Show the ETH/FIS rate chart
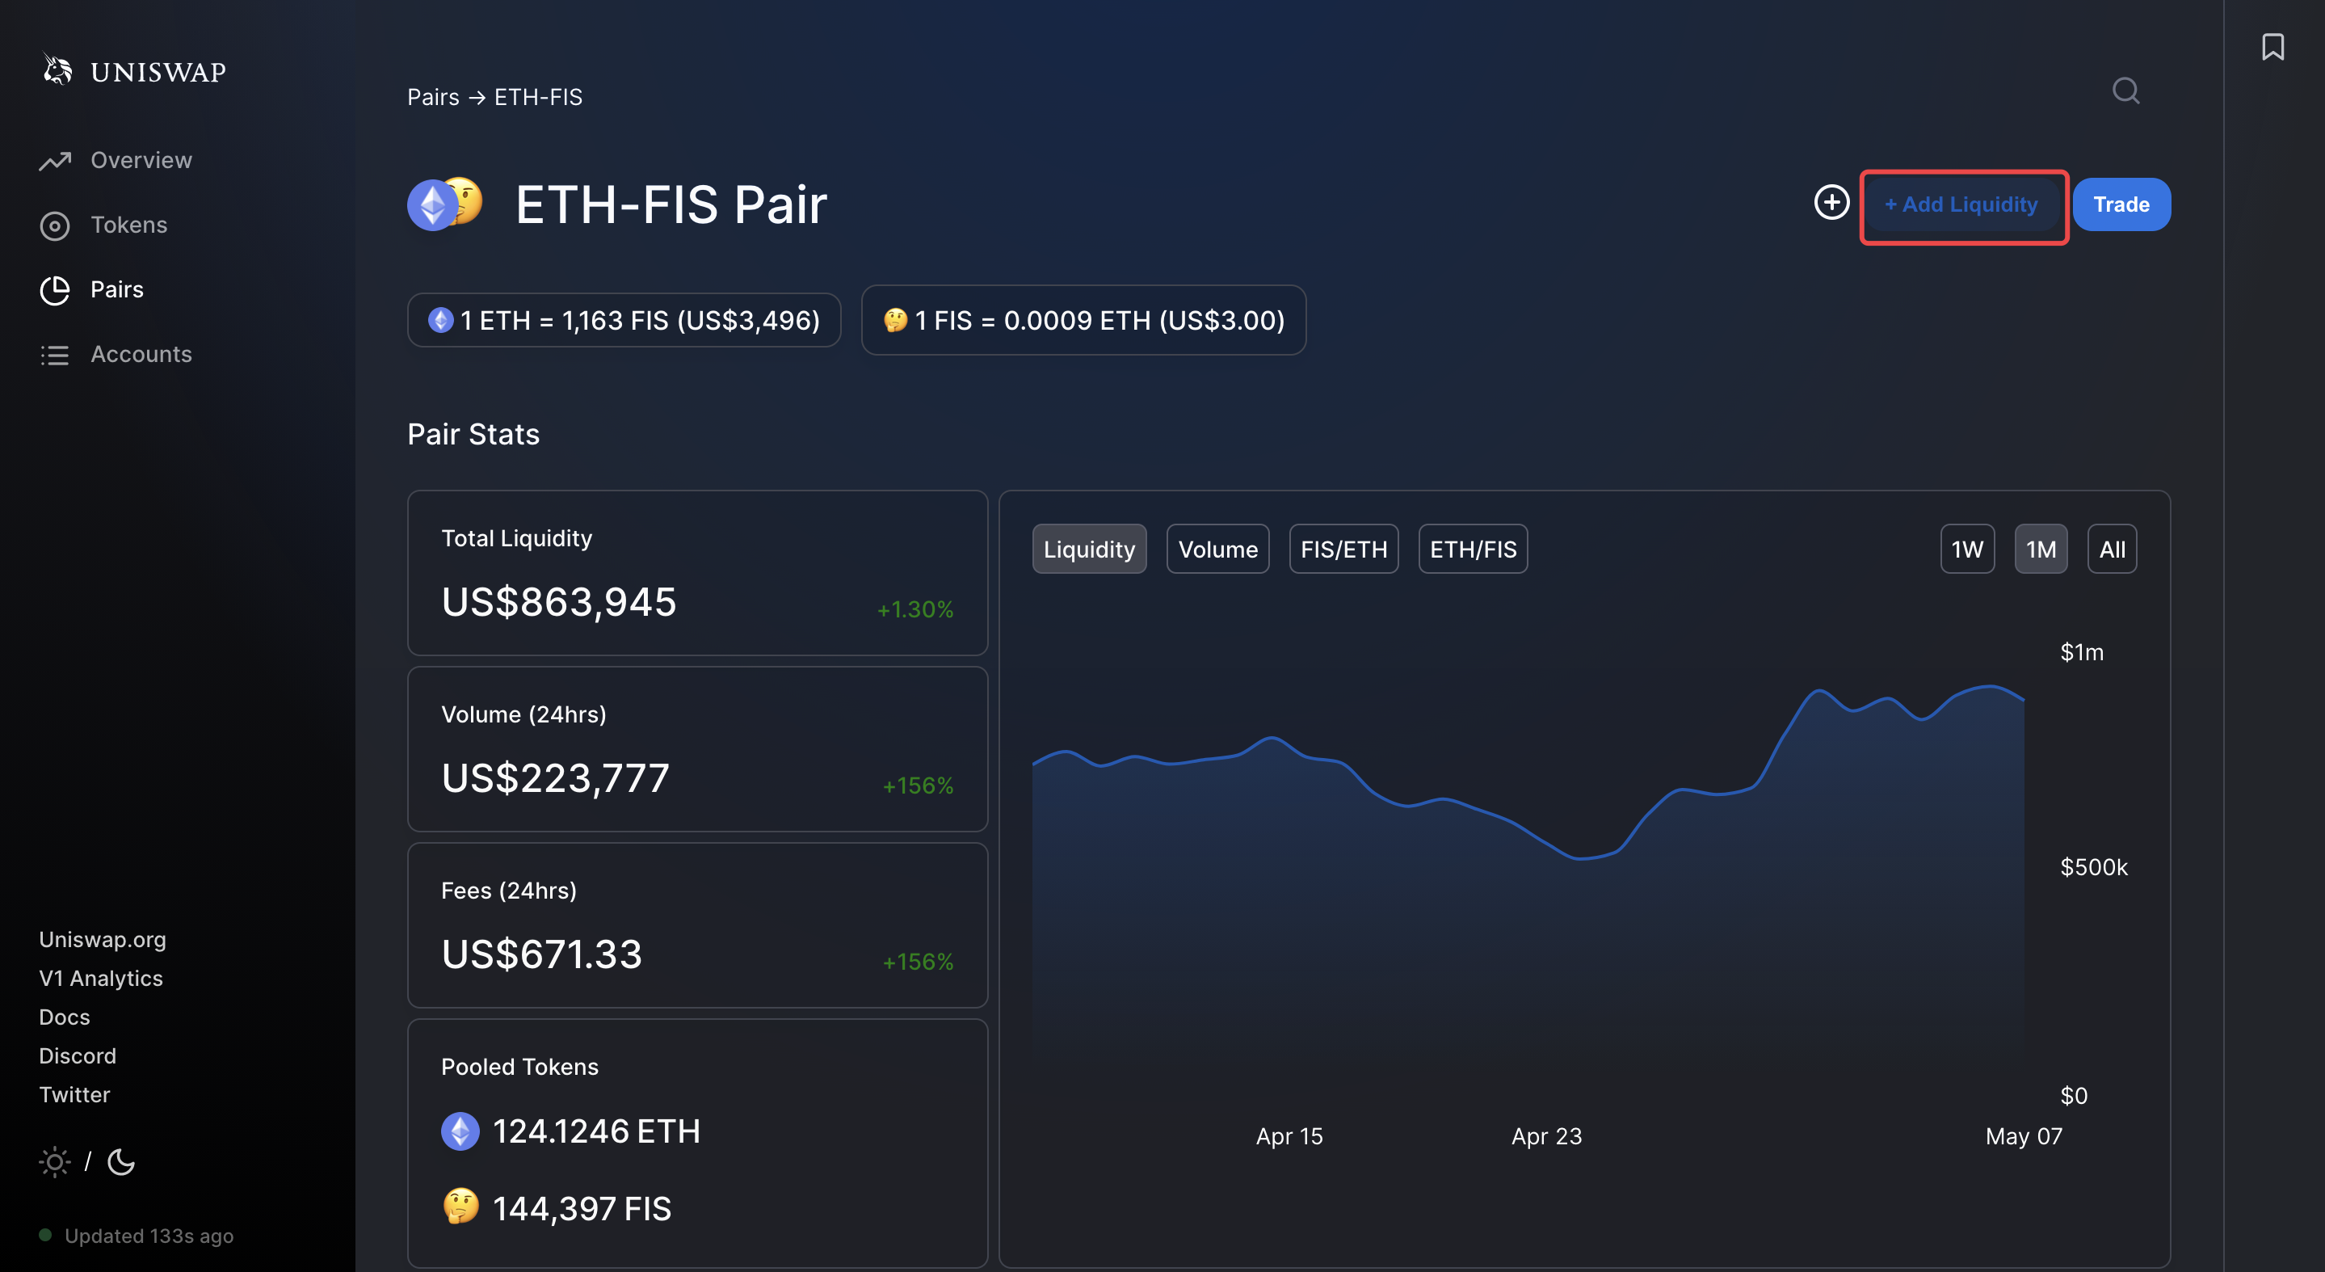Image resolution: width=2325 pixels, height=1272 pixels. coord(1473,549)
